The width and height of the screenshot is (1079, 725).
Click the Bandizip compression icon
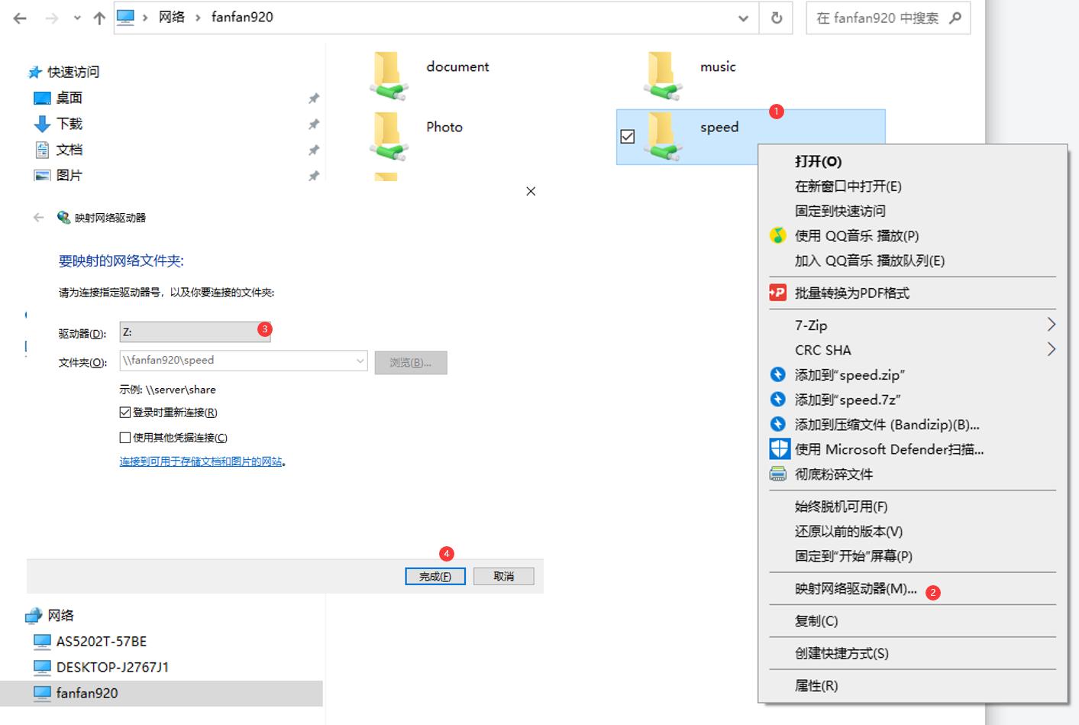click(x=778, y=424)
